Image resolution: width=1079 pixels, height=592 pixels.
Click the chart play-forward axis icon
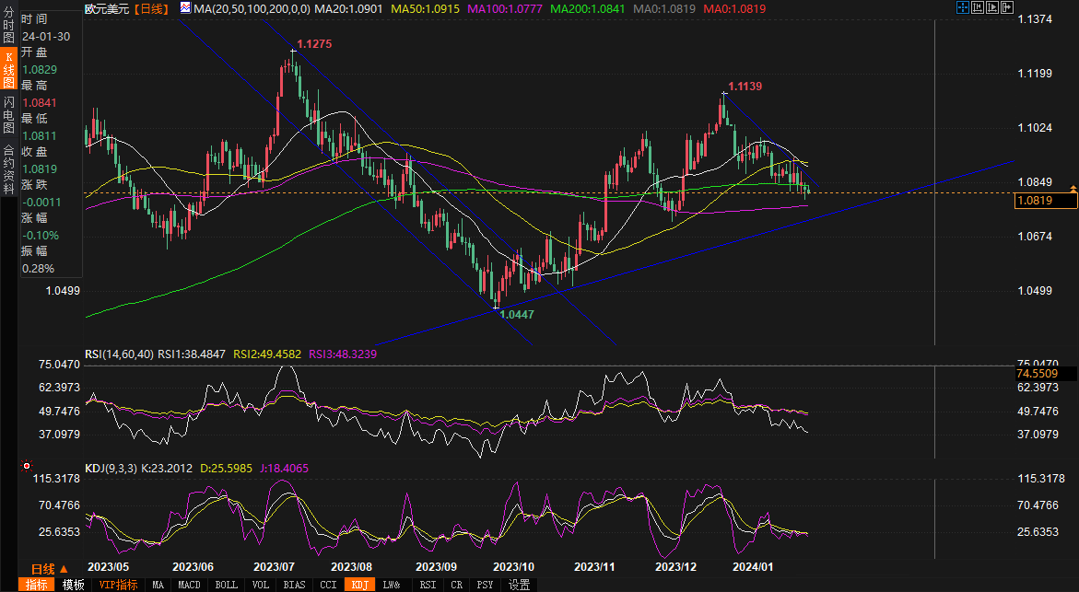tap(993, 7)
